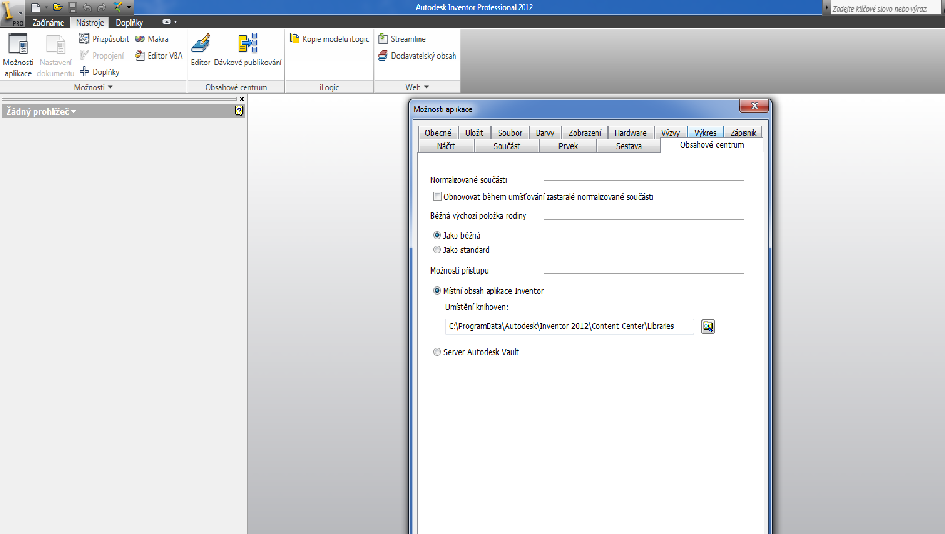Click the Streamline icon

[x=383, y=39]
